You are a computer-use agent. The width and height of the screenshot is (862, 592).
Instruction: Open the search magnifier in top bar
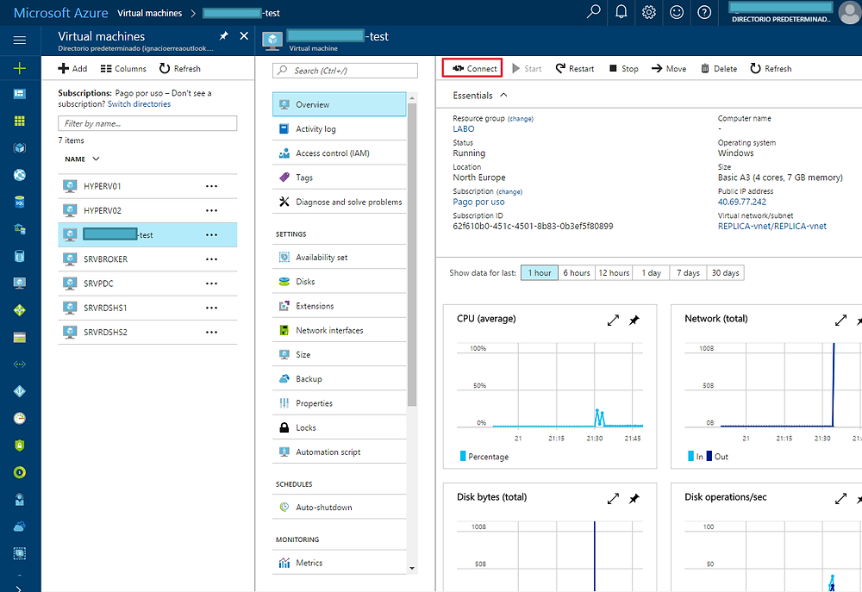(x=593, y=11)
